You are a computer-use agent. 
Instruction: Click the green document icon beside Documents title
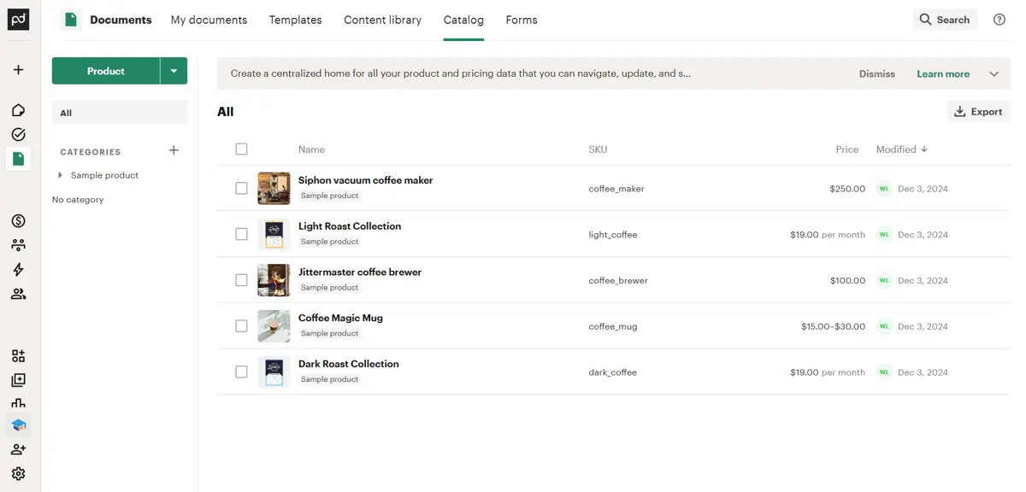[71, 20]
